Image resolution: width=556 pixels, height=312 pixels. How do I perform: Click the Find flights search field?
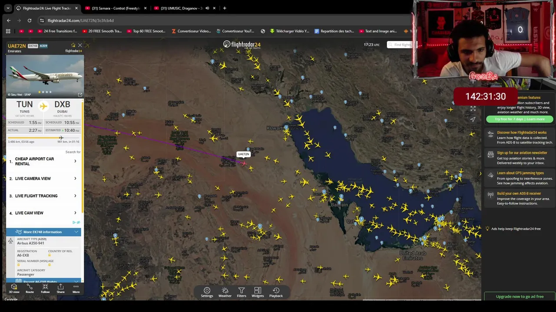pyautogui.click(x=402, y=45)
